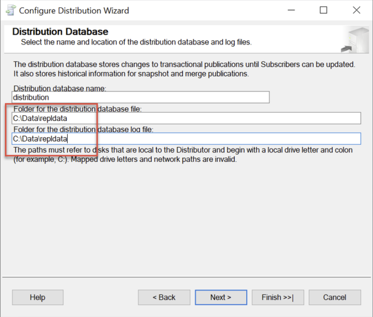Click 'Folder for the distribution database file:' label

(78, 109)
